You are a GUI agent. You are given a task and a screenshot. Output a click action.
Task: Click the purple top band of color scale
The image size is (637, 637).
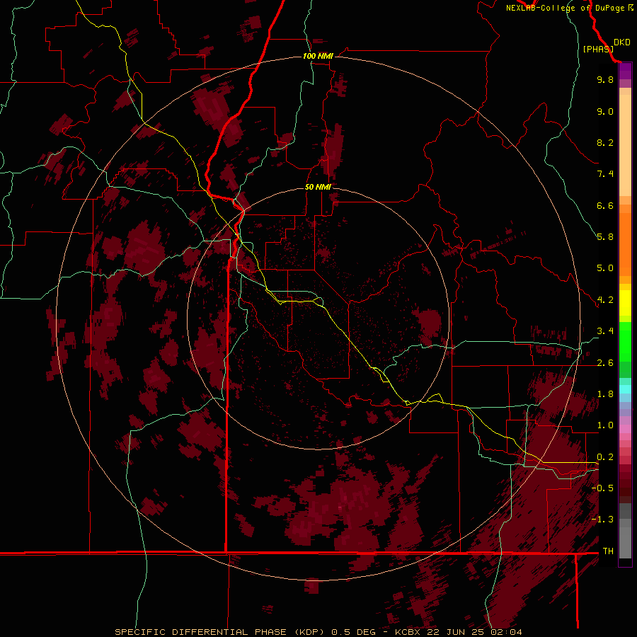point(625,71)
